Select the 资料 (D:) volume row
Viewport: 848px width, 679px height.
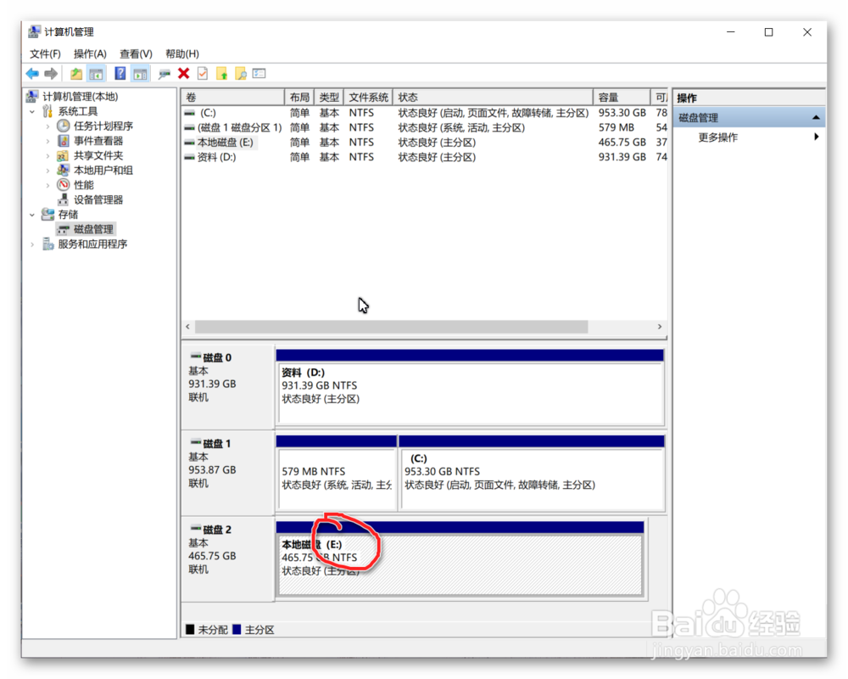coord(425,156)
